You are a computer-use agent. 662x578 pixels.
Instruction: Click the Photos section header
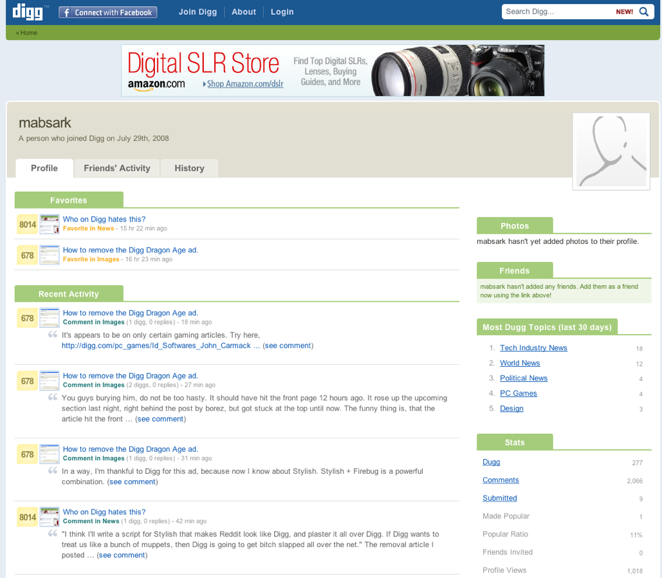(x=515, y=226)
